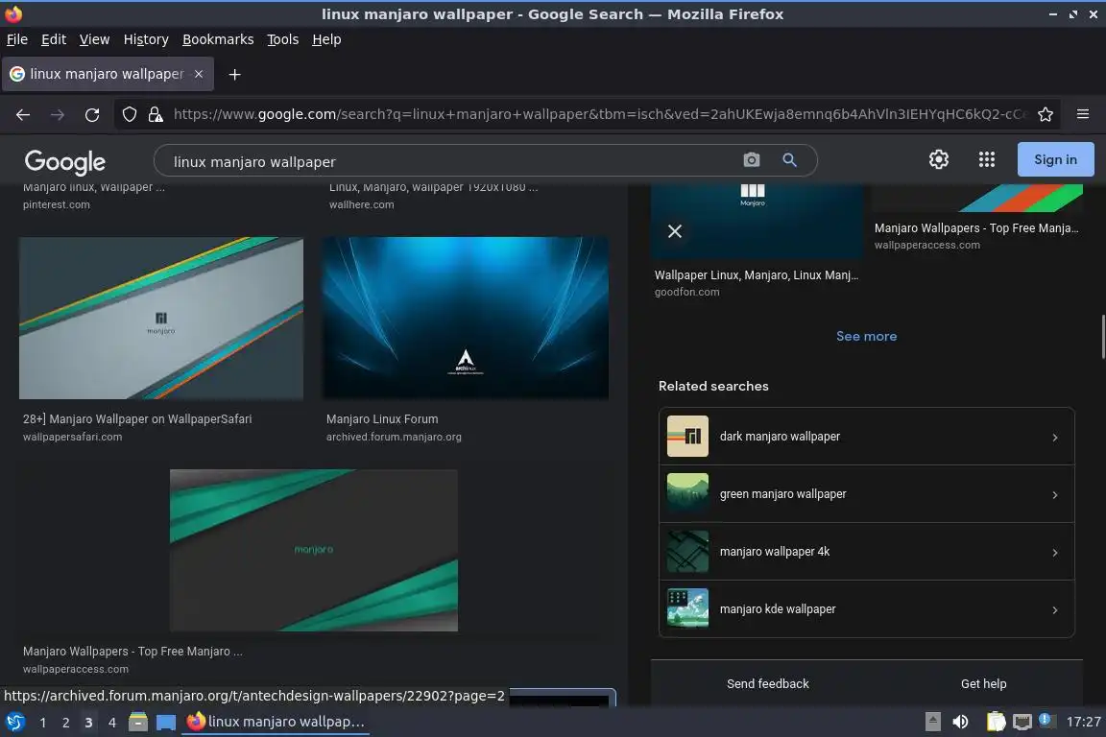
Task: Open the Firefox hamburger menu
Action: [1083, 114]
